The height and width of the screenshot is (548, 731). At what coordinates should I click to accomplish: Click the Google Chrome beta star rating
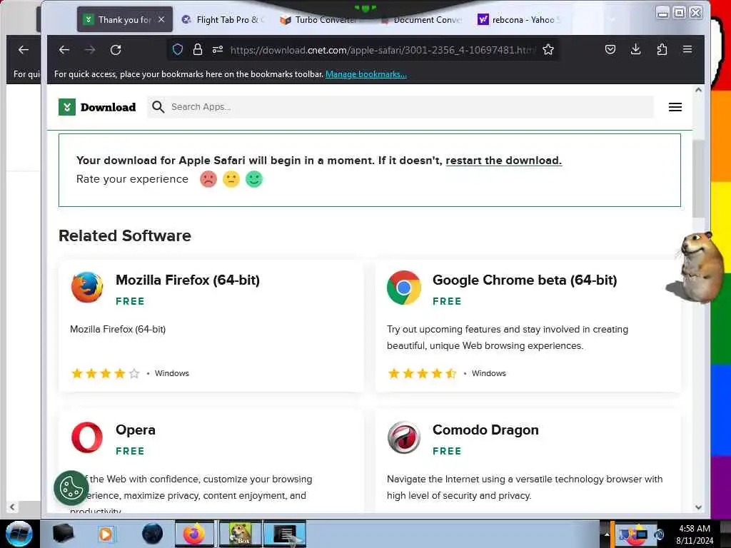pos(423,373)
